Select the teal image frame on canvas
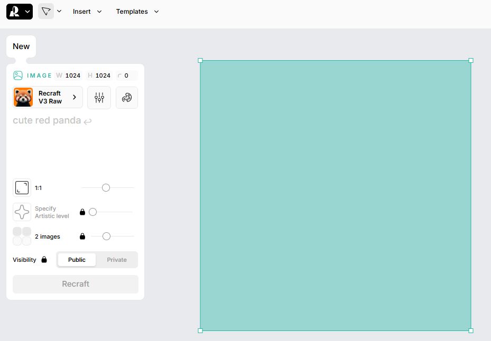491x341 pixels. [x=336, y=195]
